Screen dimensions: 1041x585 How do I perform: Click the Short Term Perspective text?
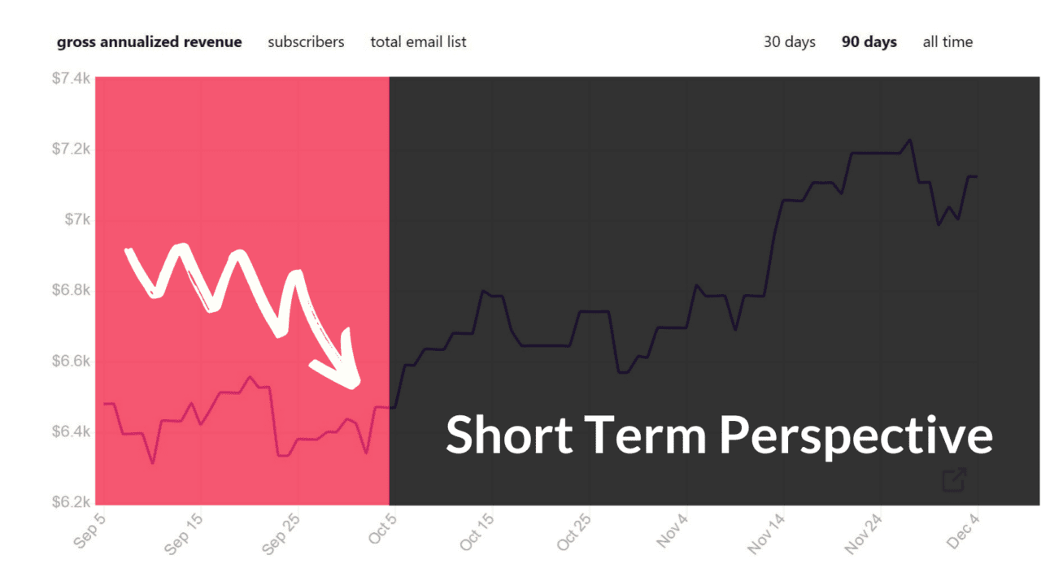coord(719,435)
